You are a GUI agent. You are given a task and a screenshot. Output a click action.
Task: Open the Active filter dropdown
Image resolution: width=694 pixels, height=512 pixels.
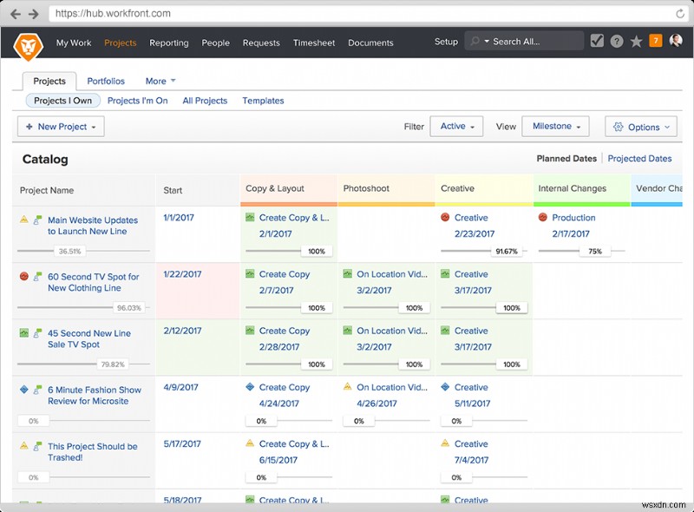tap(457, 126)
